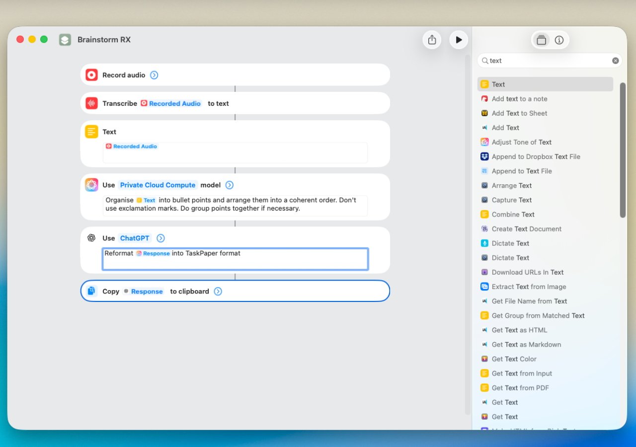Viewport: 636px width, 447px height.
Task: Select Extract Text from Image action
Action: click(529, 287)
